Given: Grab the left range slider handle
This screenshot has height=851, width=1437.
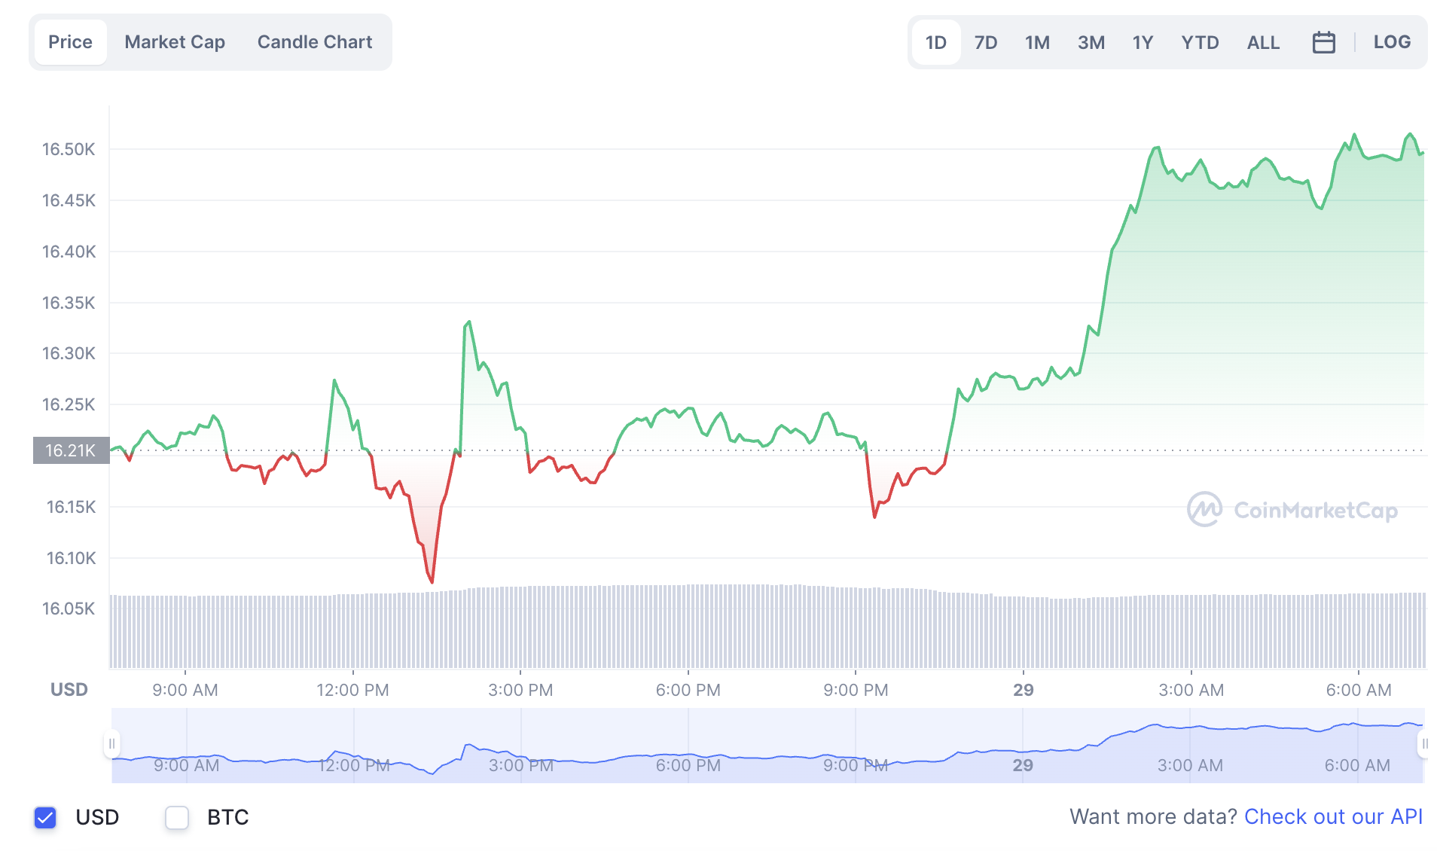Looking at the screenshot, I should click(x=111, y=744).
